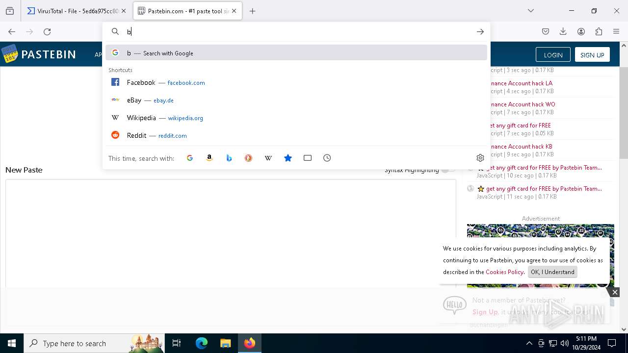The height and width of the screenshot is (353, 628).
Task: Open notification center icon
Action: pyautogui.click(x=612, y=343)
